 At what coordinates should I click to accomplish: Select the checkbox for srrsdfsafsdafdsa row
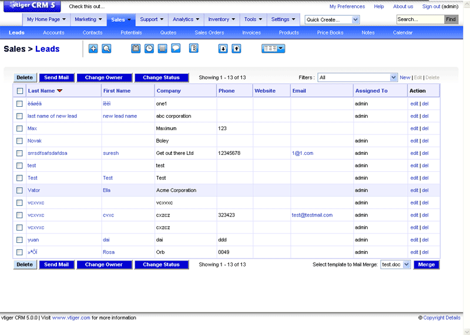click(x=19, y=153)
